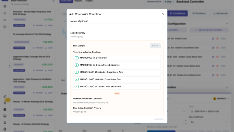
Task: Edit the 1H Golden Cross Below Zero condition
Action: 213,66
